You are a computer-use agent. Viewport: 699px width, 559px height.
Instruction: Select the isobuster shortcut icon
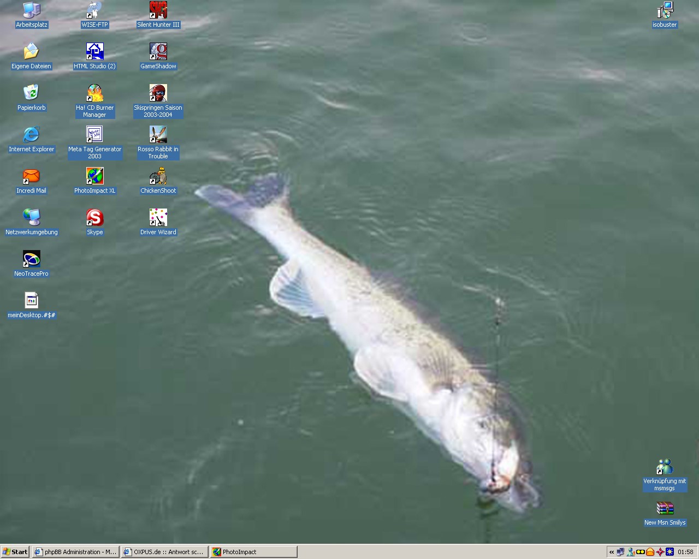pos(665,11)
